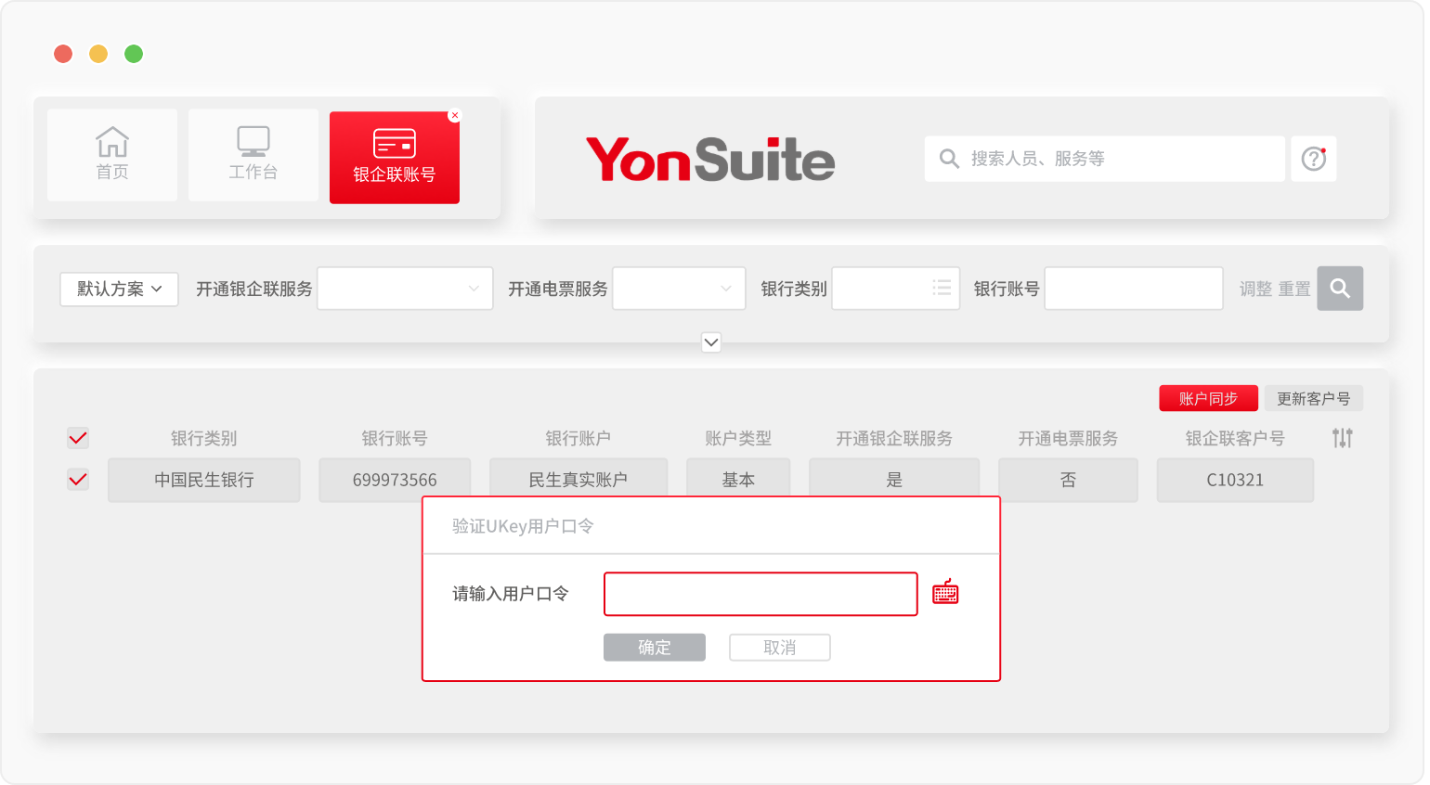This screenshot has height=785, width=1430.
Task: Click the red 账户同步 button
Action: click(x=1208, y=398)
